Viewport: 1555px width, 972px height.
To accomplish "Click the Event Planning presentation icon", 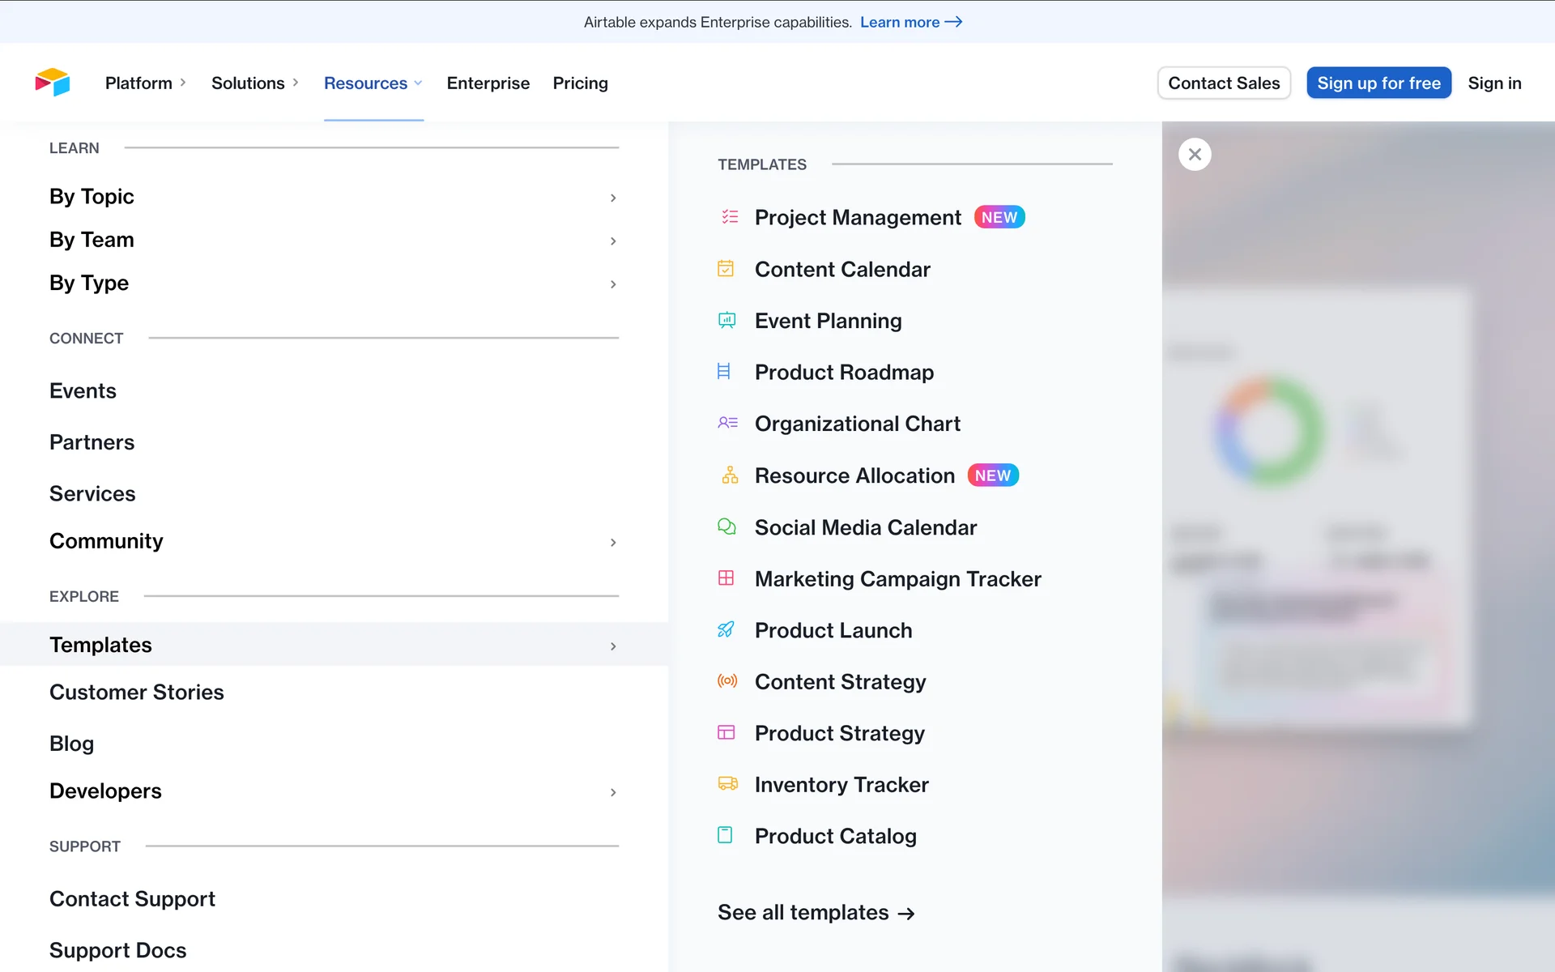I will [x=726, y=321].
